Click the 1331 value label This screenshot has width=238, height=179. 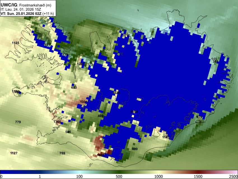coord(84,102)
